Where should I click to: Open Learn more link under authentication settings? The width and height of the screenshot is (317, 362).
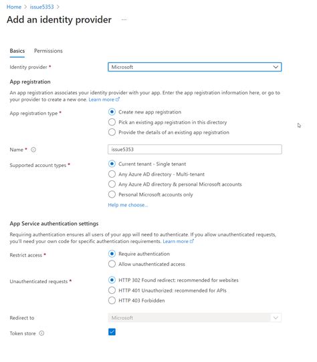click(179, 241)
